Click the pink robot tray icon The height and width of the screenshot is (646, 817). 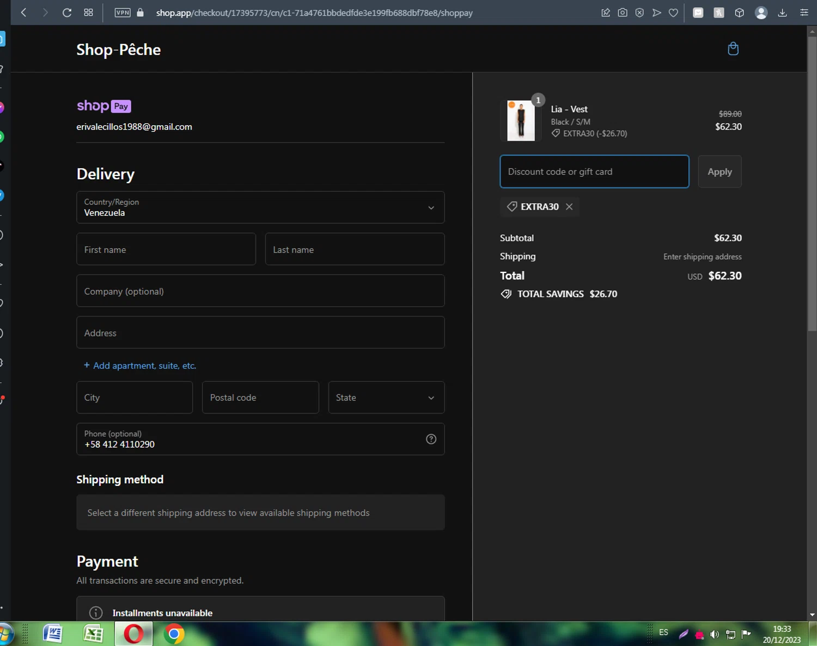point(699,635)
